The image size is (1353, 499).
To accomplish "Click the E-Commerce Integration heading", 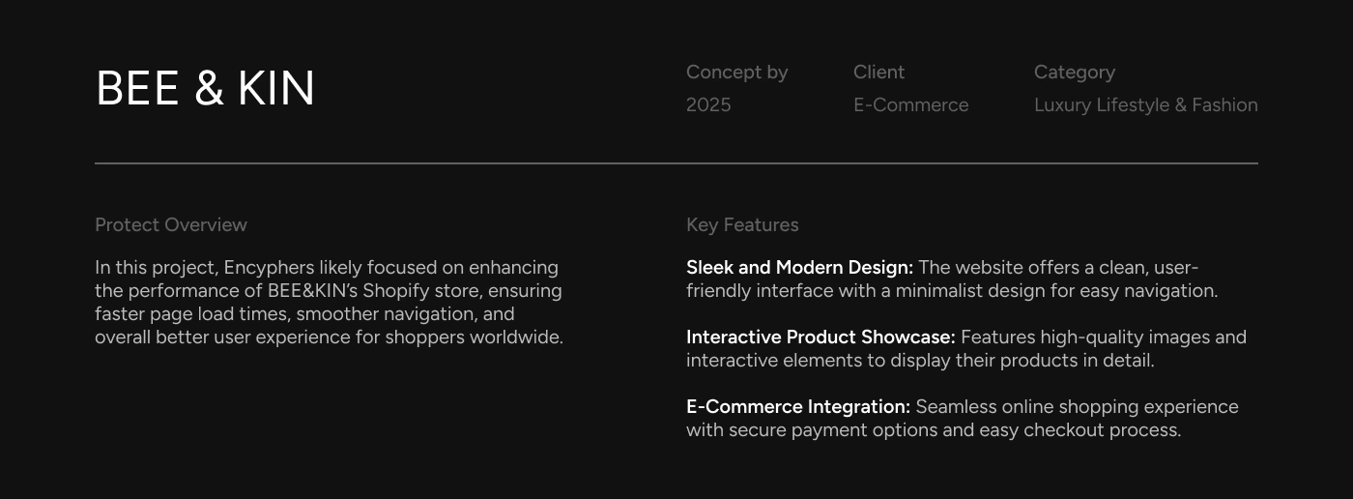I will click(798, 406).
